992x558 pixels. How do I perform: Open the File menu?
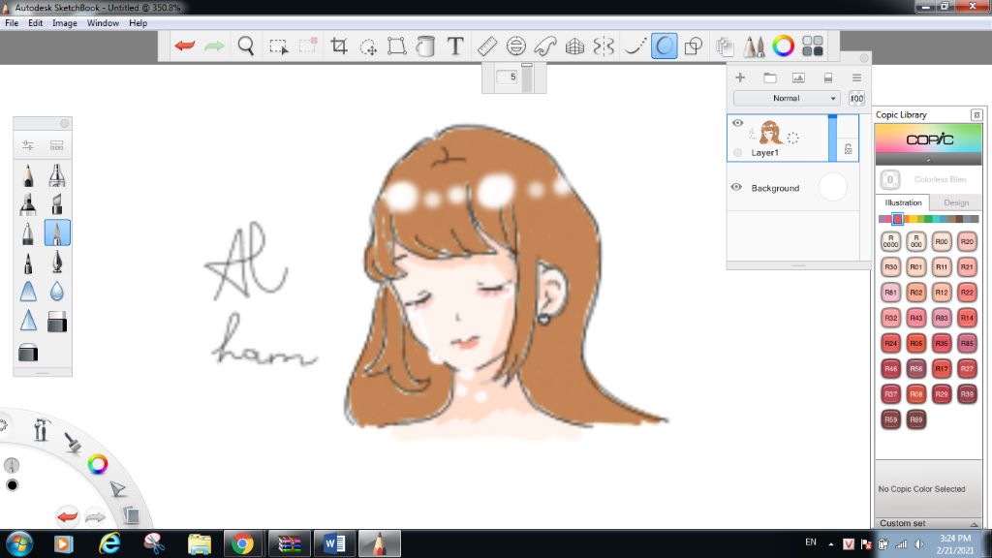click(12, 23)
